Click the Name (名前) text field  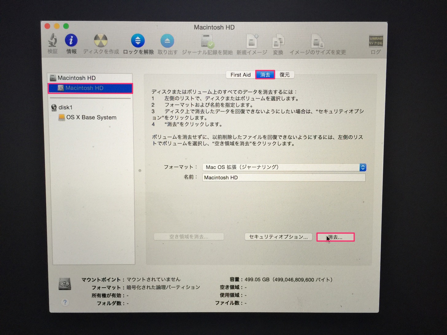point(284,178)
